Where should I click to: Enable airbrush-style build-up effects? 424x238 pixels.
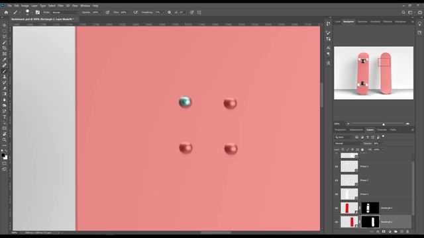coord(135,13)
